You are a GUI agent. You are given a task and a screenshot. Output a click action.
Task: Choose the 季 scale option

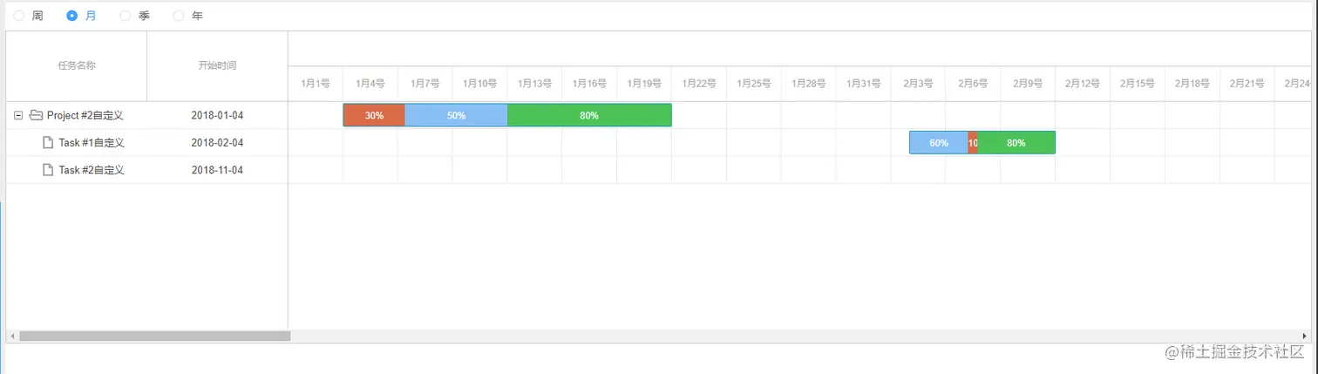126,16
